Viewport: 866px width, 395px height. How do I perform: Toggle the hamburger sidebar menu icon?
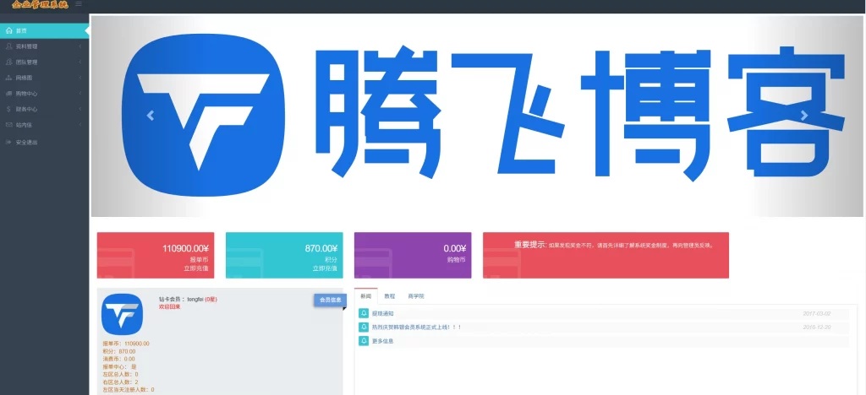click(x=79, y=4)
